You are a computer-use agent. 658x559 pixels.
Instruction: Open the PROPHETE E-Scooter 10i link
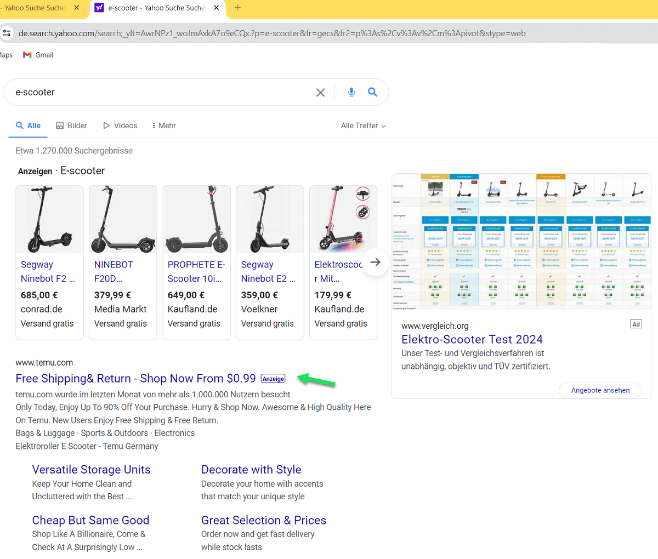[196, 271]
